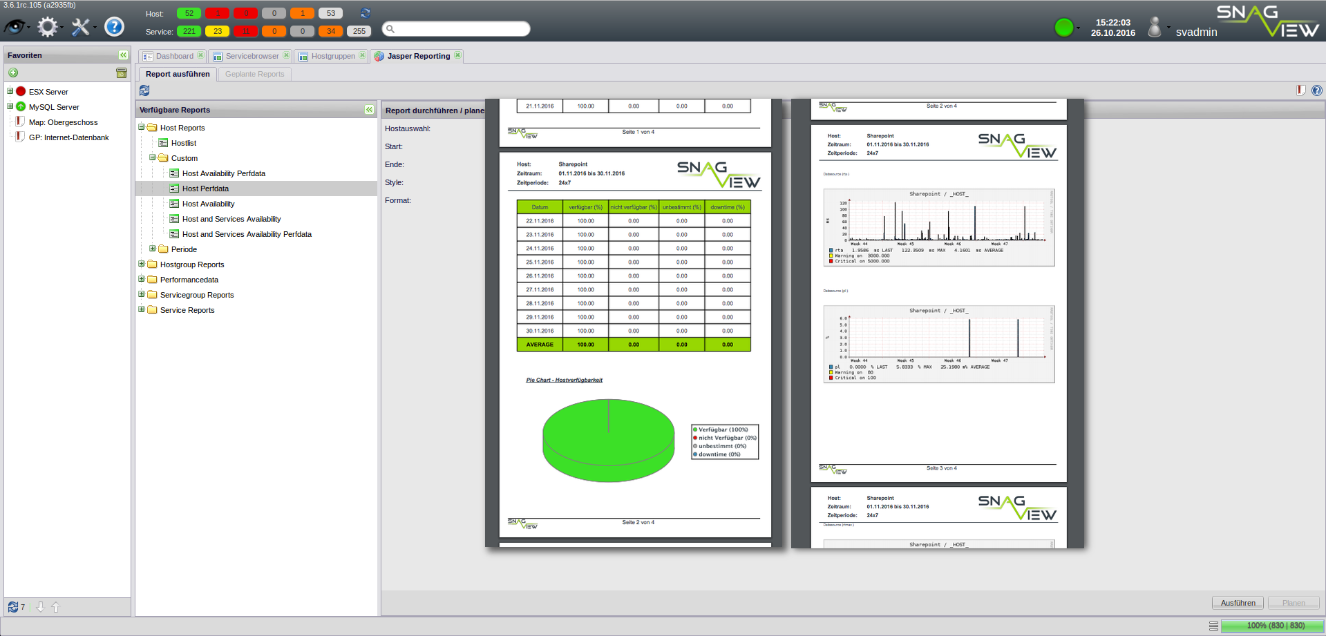Expand the Performancedata folder

[x=141, y=279]
